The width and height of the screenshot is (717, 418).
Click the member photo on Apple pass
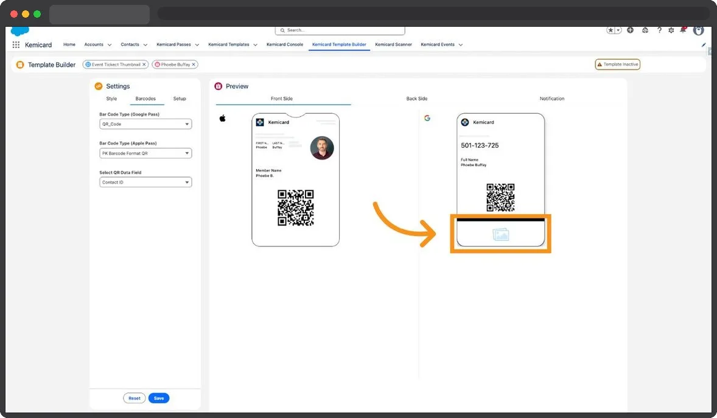[x=322, y=148]
